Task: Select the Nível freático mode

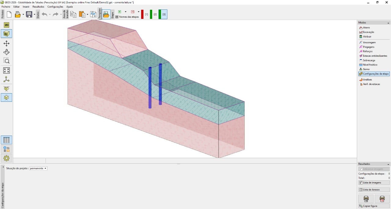Action: tap(370, 65)
